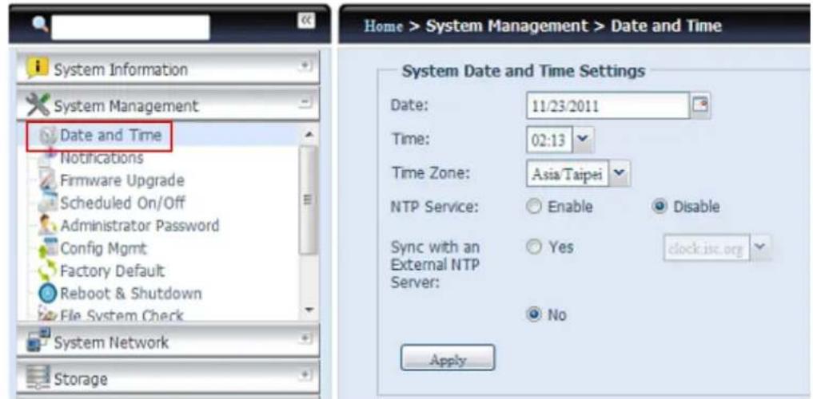Click the Scheduled On/Off icon
The height and width of the screenshot is (399, 813).
coord(48,203)
